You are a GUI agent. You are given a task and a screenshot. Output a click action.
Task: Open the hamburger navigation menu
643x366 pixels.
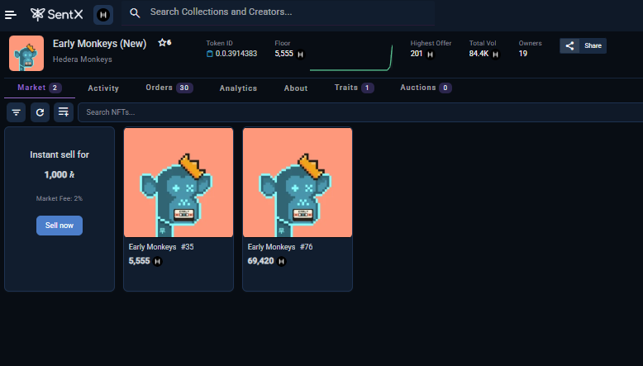pyautogui.click(x=11, y=15)
